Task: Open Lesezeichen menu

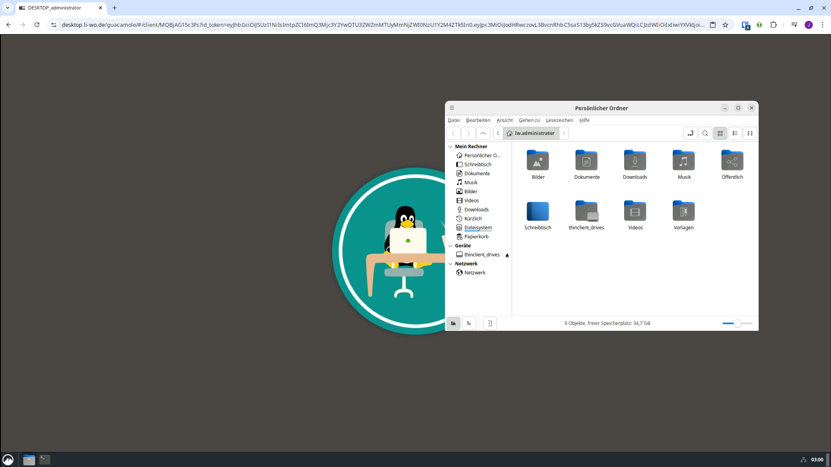Action: (x=559, y=120)
